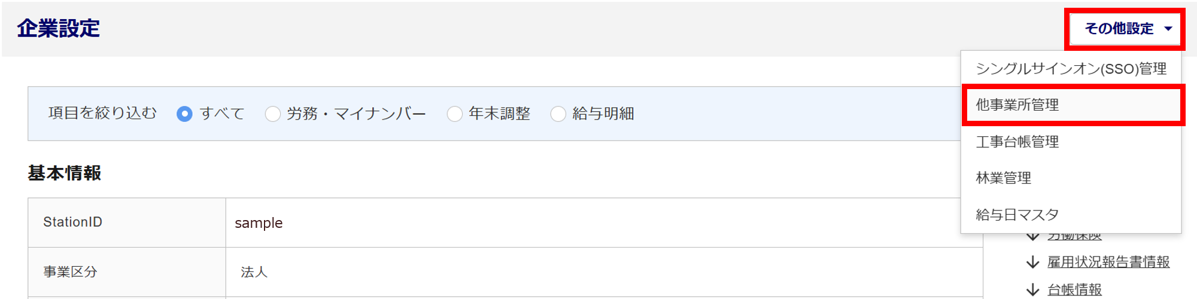This screenshot has width=1197, height=299.
Task: Enable the 給与明細 radio option
Action: (x=558, y=114)
